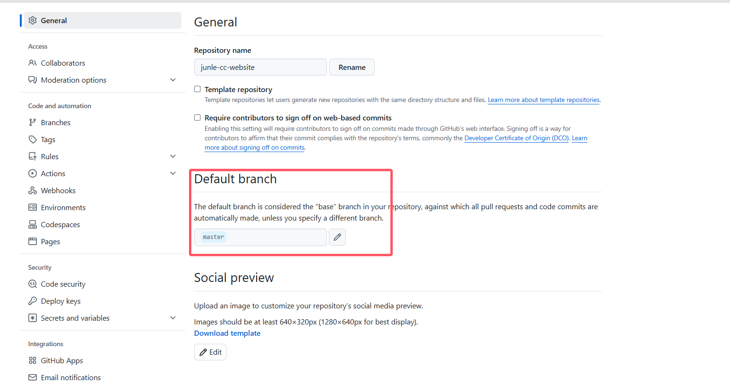Click the Rename button
The image size is (730, 383).
[x=352, y=67]
